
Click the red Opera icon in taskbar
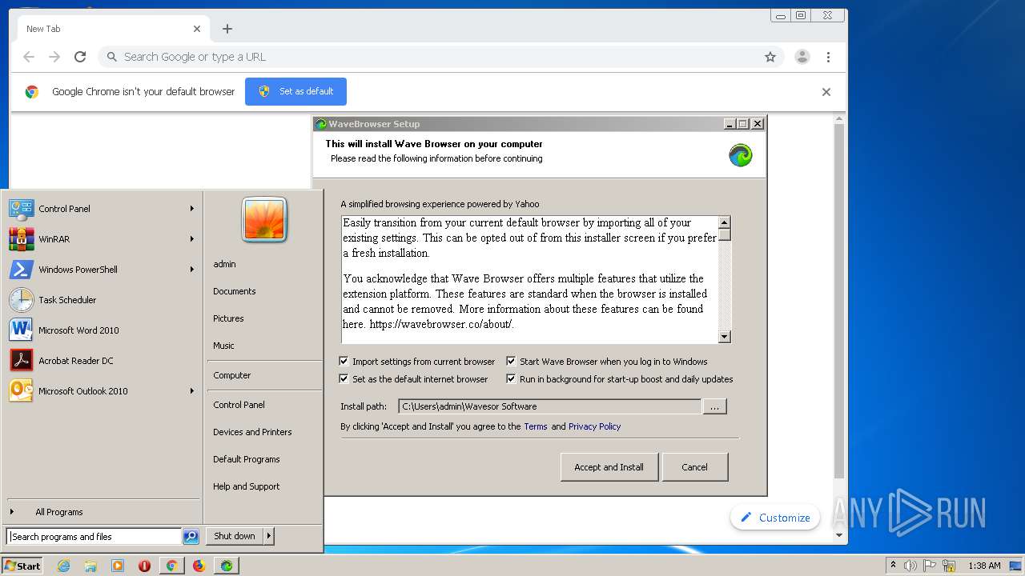click(x=144, y=566)
